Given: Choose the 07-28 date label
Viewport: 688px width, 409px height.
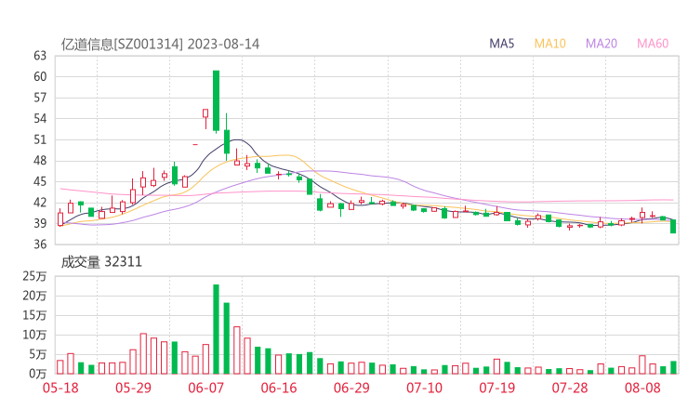Looking at the screenshot, I should tap(569, 387).
